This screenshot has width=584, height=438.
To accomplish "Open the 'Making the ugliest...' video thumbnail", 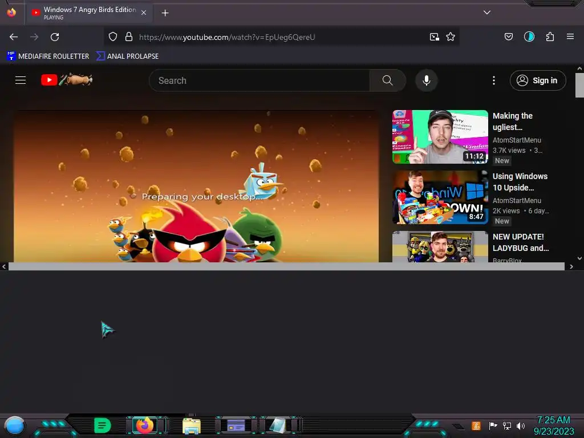I will 440,137.
